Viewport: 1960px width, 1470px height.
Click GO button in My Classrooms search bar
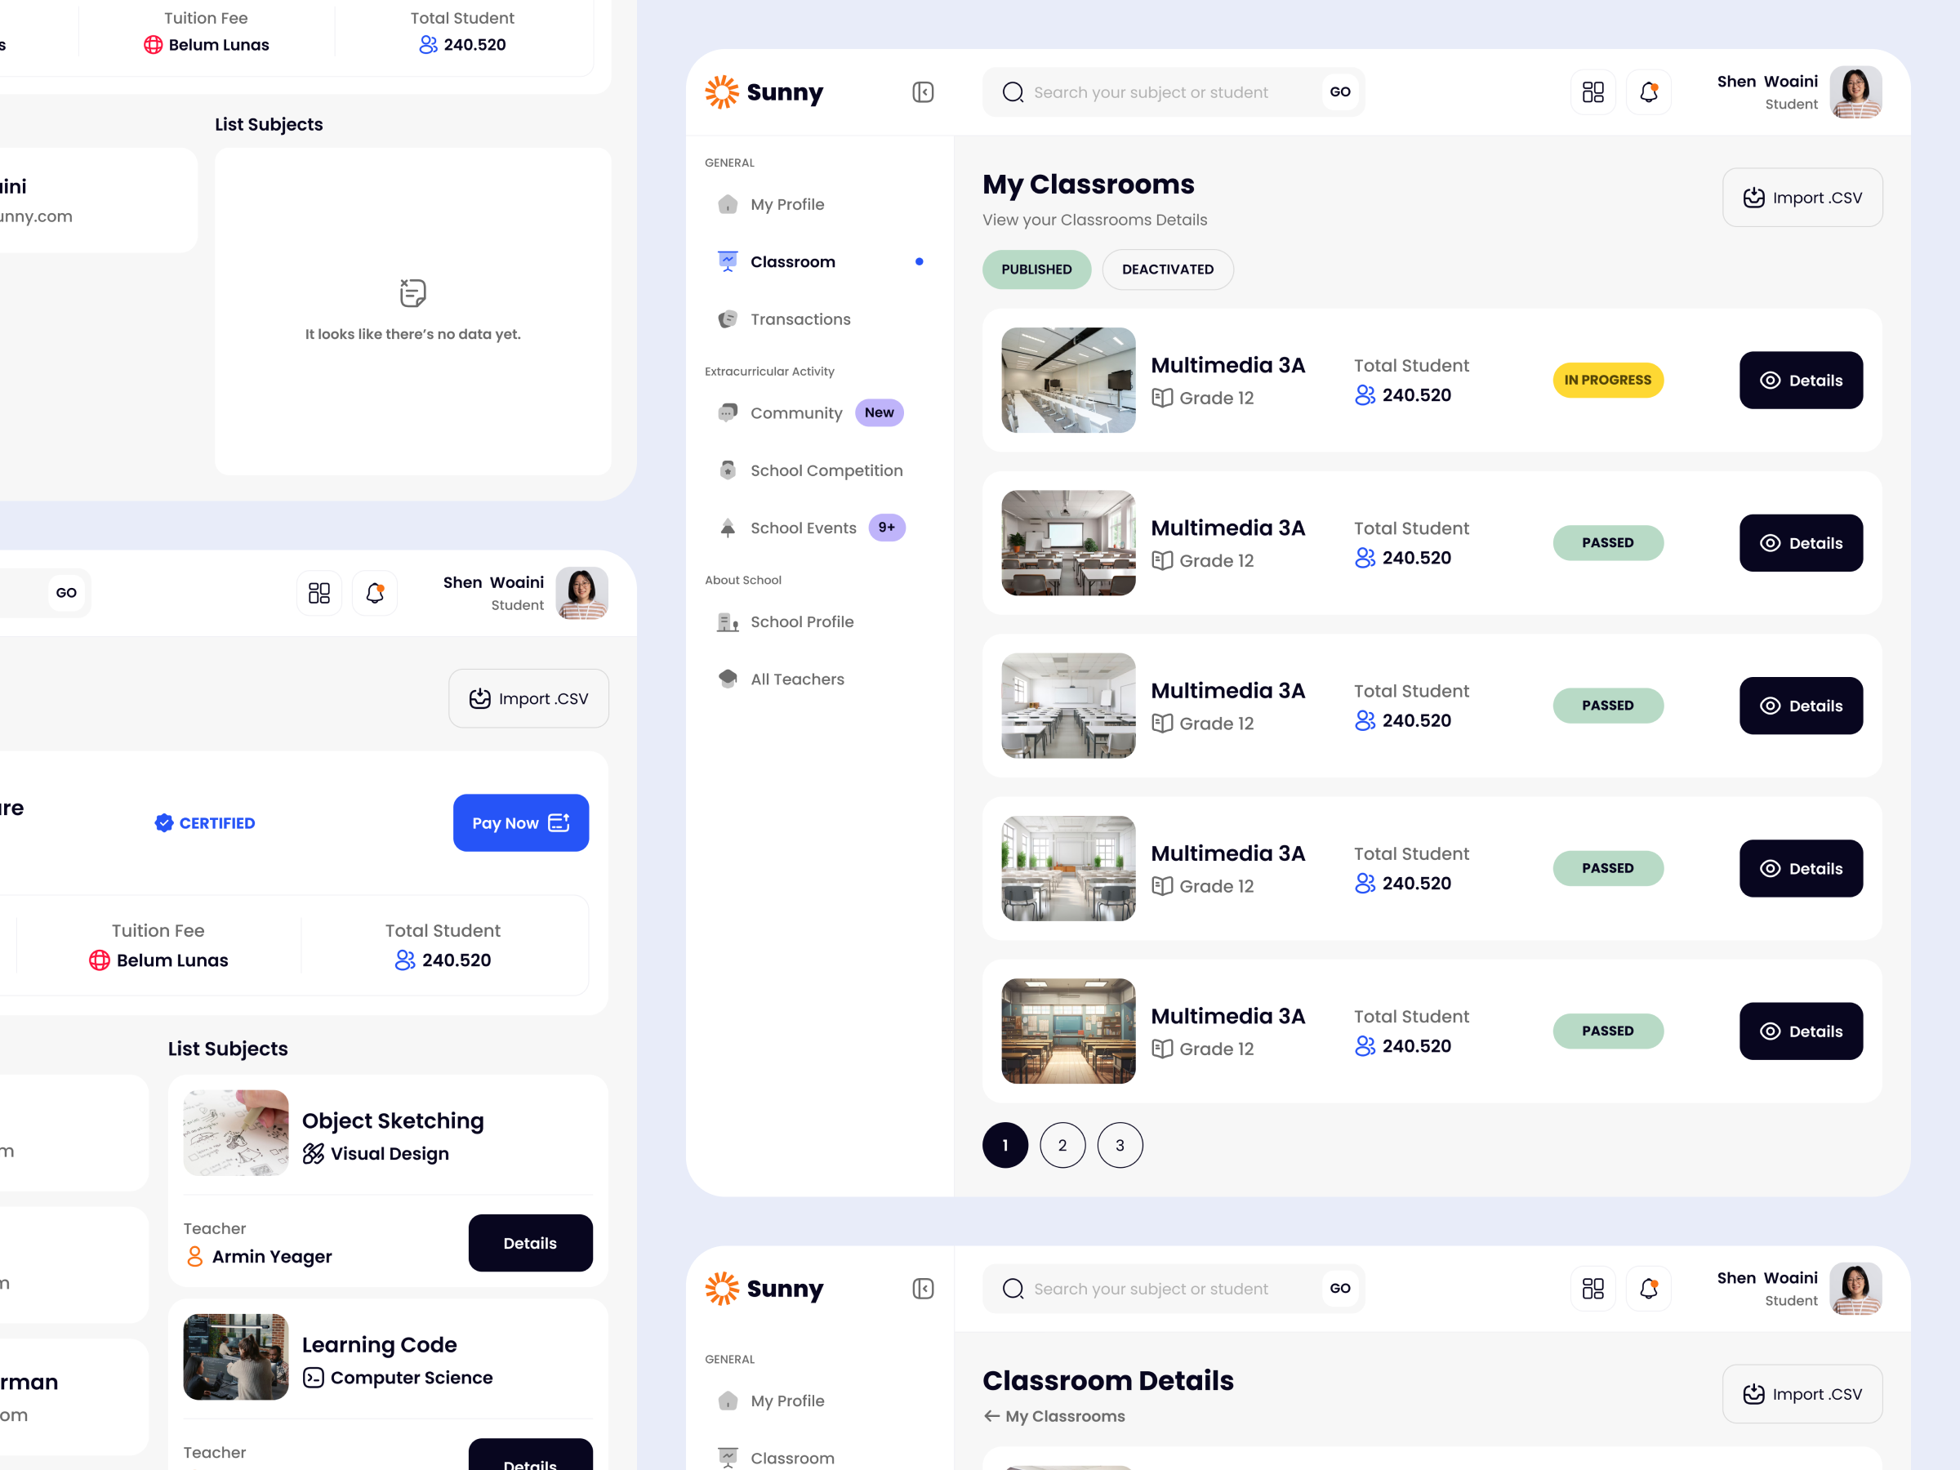coord(1340,92)
